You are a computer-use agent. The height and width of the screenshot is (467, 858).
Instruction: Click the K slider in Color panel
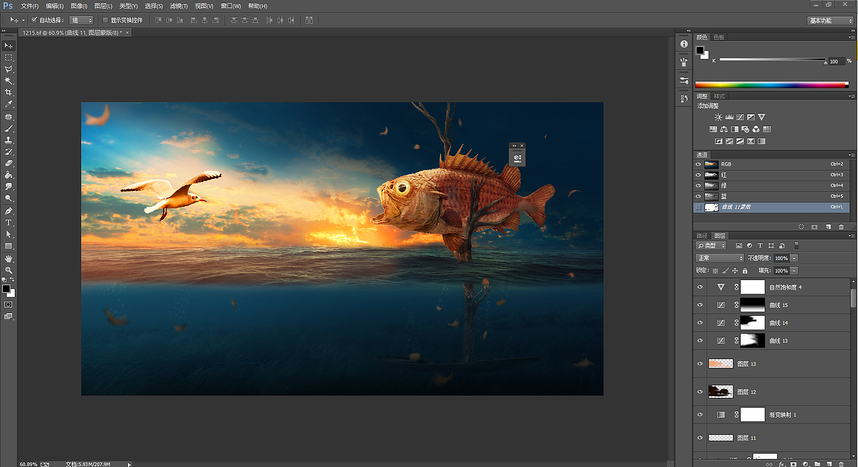coord(772,60)
